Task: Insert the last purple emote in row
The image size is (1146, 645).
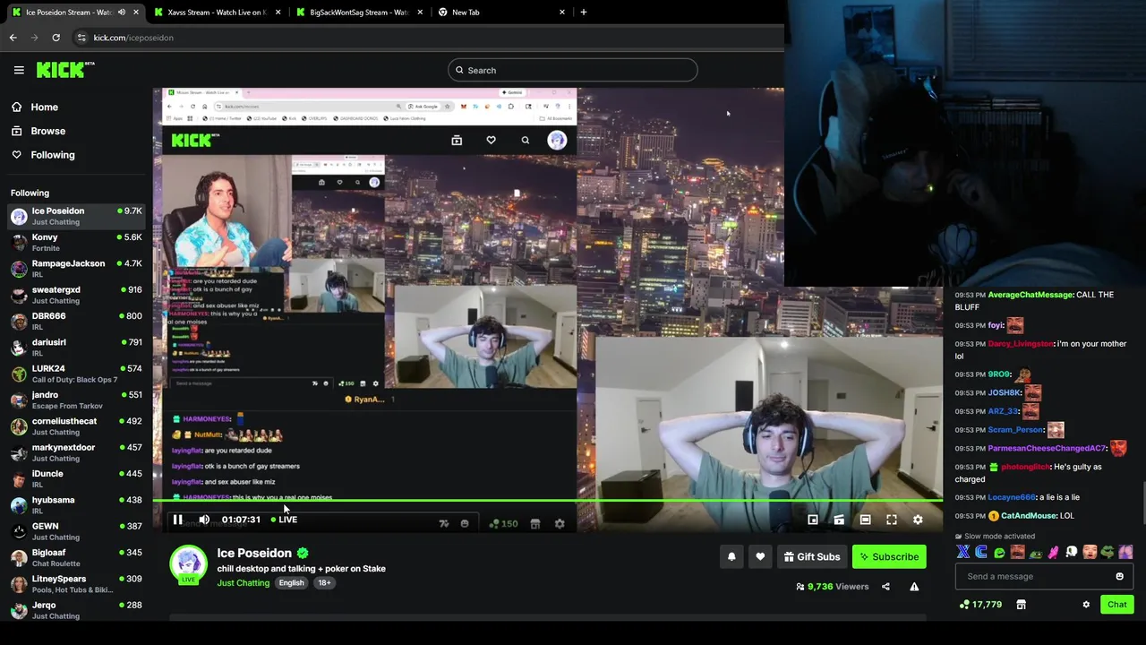Action: tap(1125, 553)
